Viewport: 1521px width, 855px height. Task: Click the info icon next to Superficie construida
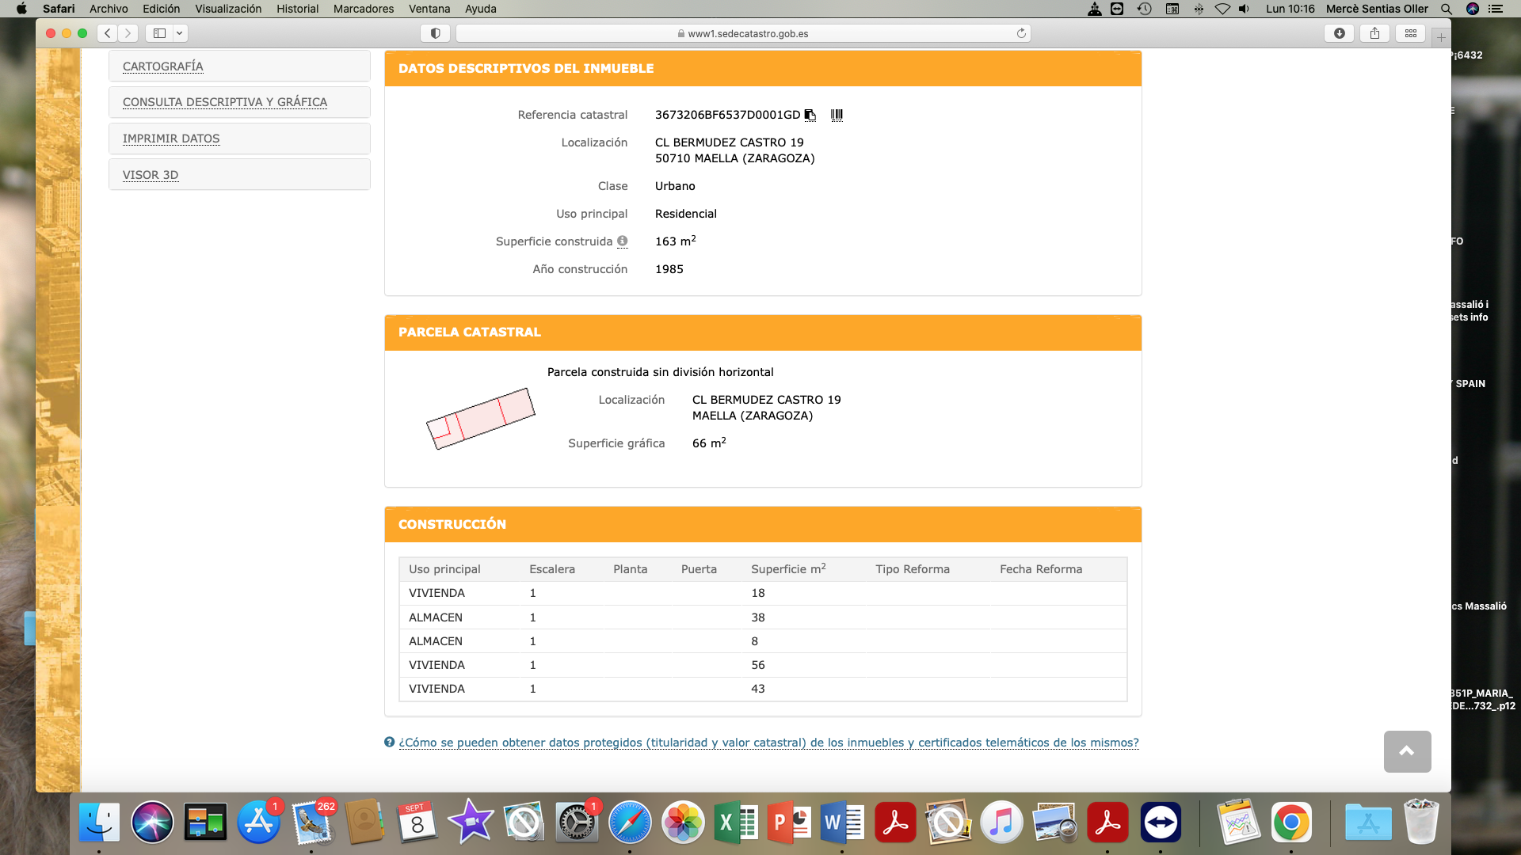[623, 241]
